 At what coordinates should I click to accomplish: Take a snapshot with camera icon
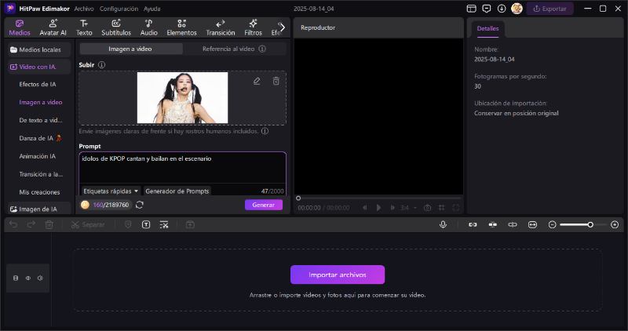427,208
